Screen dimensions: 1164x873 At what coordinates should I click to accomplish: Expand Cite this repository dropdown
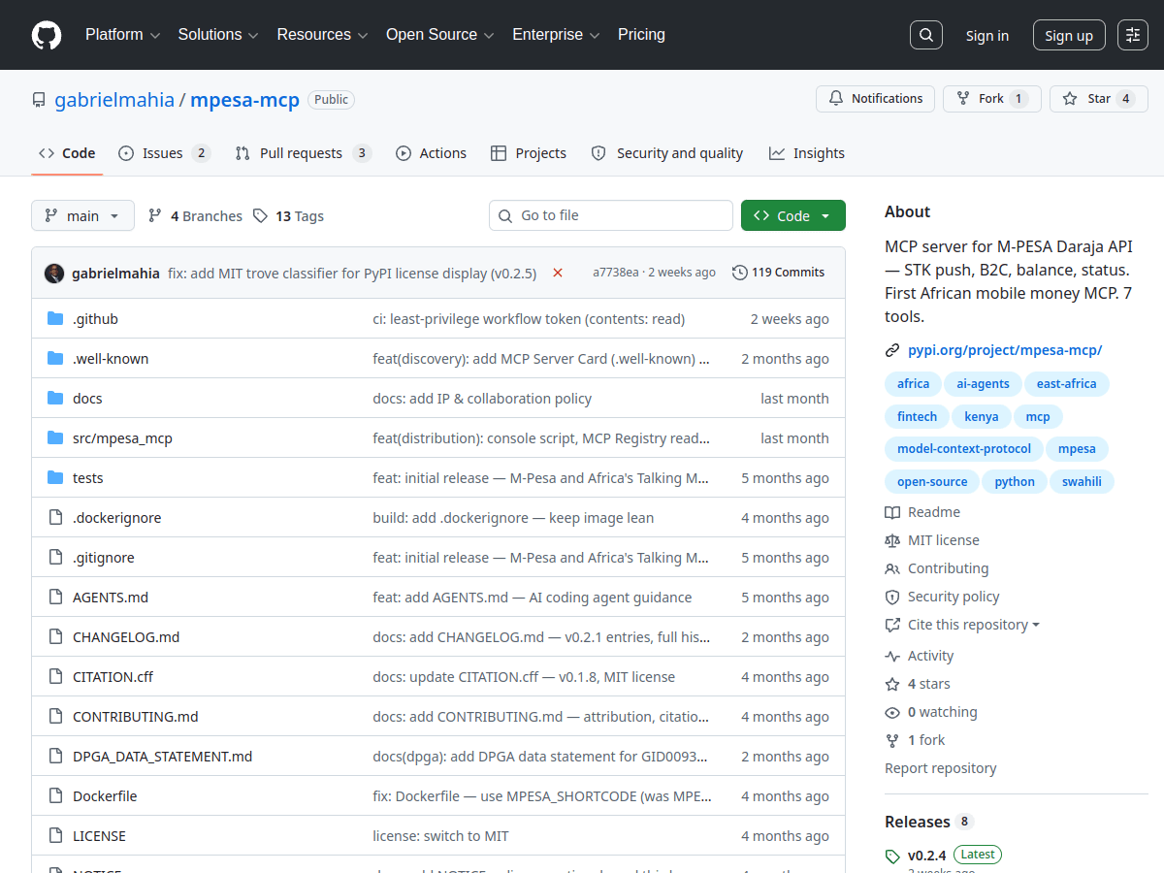coord(962,625)
